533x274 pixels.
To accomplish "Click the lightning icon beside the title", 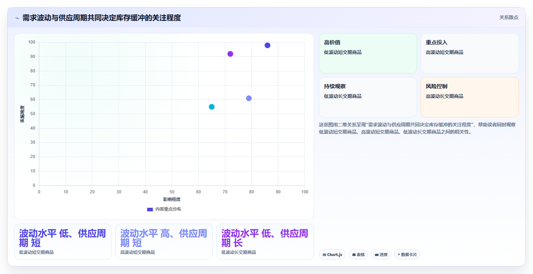I will [x=17, y=18].
